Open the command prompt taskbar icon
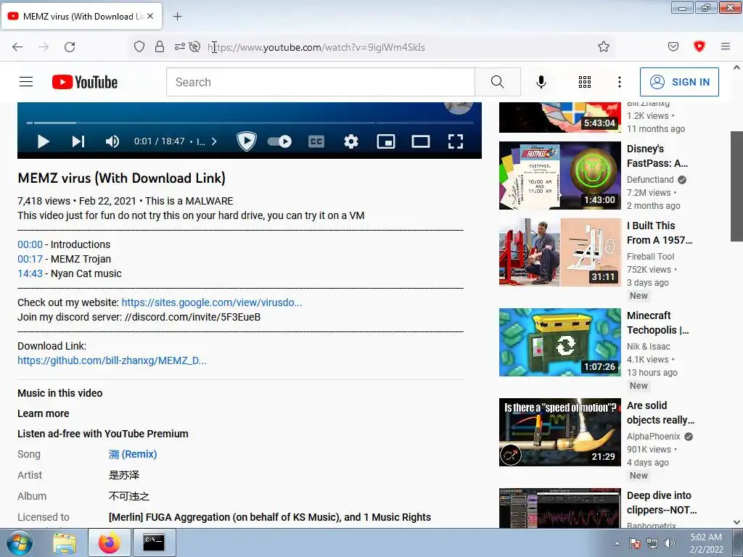 pos(154,542)
